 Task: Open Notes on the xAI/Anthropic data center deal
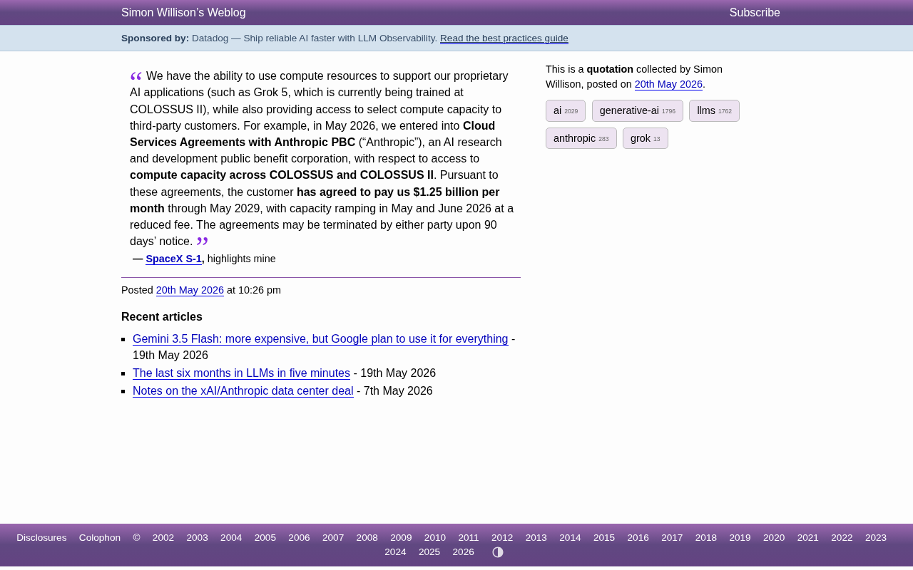[243, 391]
